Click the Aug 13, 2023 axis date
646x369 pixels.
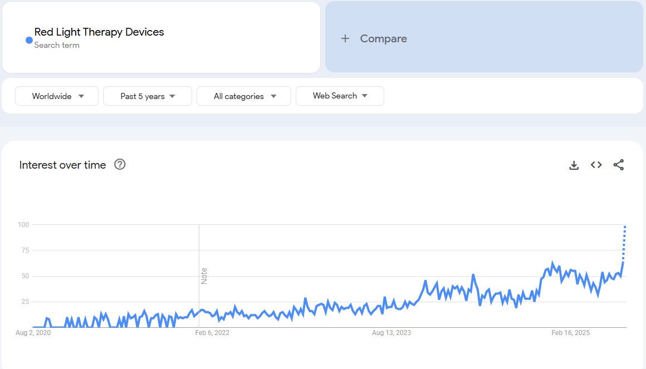tap(391, 333)
